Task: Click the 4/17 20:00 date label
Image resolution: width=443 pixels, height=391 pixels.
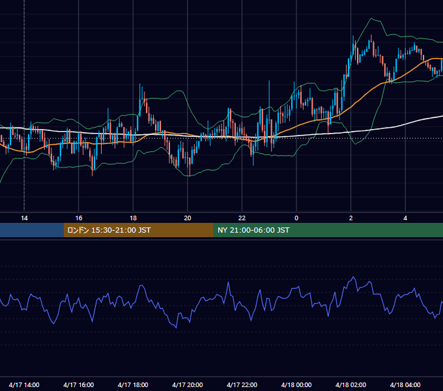Action: (x=188, y=384)
